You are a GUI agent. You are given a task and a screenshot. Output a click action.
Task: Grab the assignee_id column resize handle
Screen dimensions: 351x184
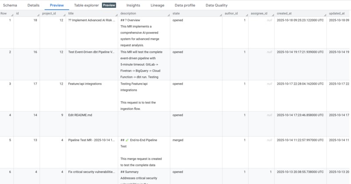click(273, 15)
